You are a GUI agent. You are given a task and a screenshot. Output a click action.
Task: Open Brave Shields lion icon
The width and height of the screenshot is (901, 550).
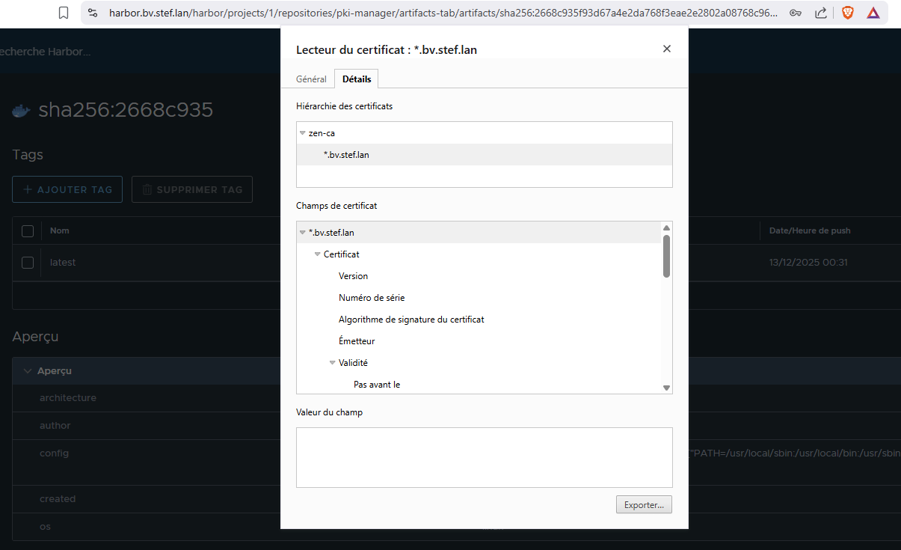pyautogui.click(x=847, y=13)
